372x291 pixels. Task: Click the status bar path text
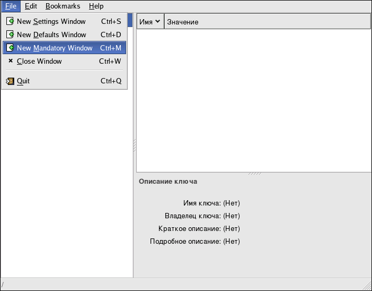(3, 285)
